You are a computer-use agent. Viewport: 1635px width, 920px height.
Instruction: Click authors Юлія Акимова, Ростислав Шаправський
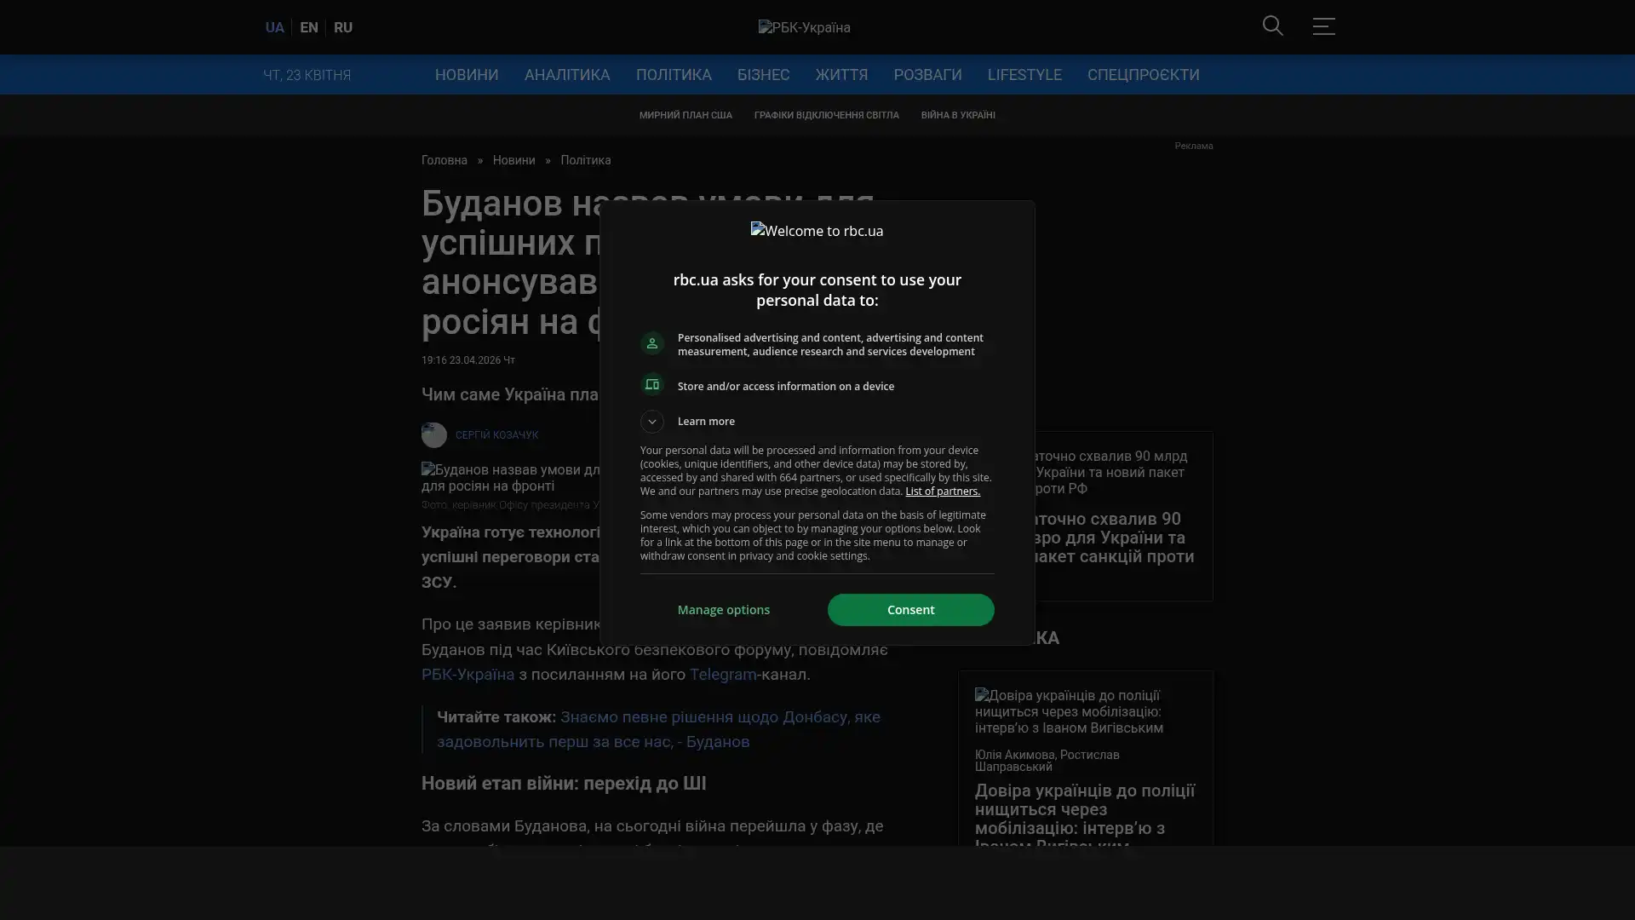1047,761
